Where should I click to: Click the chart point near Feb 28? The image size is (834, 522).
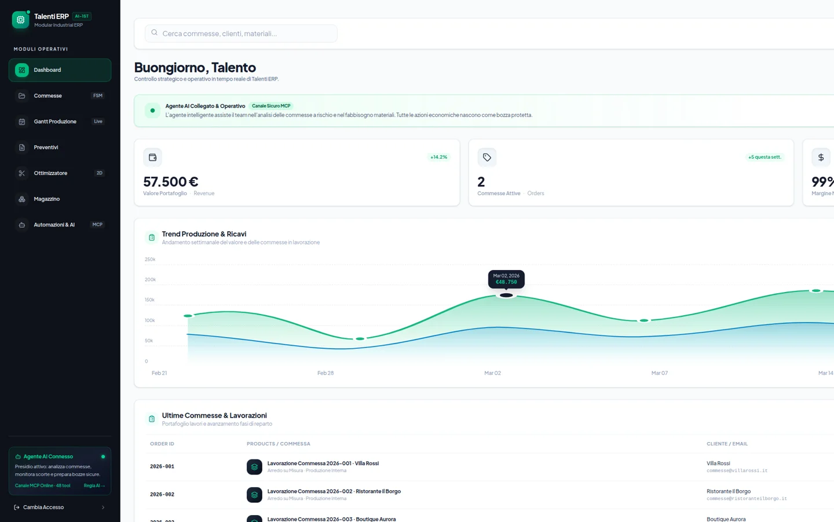coord(360,339)
